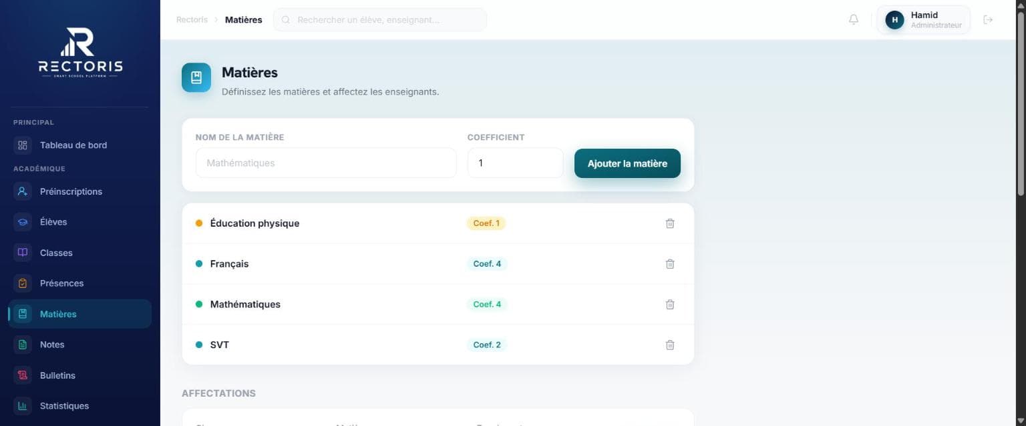
Task: Open the Hamid Administrateur profile menu
Action: tap(924, 20)
